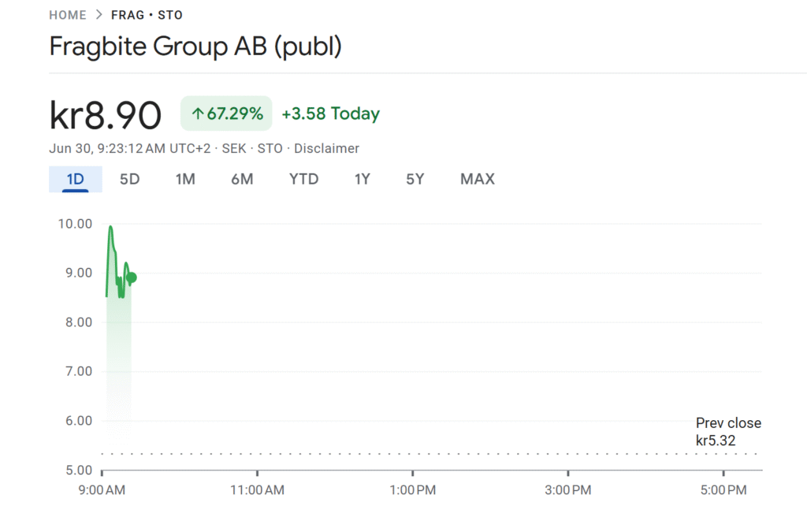
Task: Click the chart peak near 10.00
Action: point(110,227)
